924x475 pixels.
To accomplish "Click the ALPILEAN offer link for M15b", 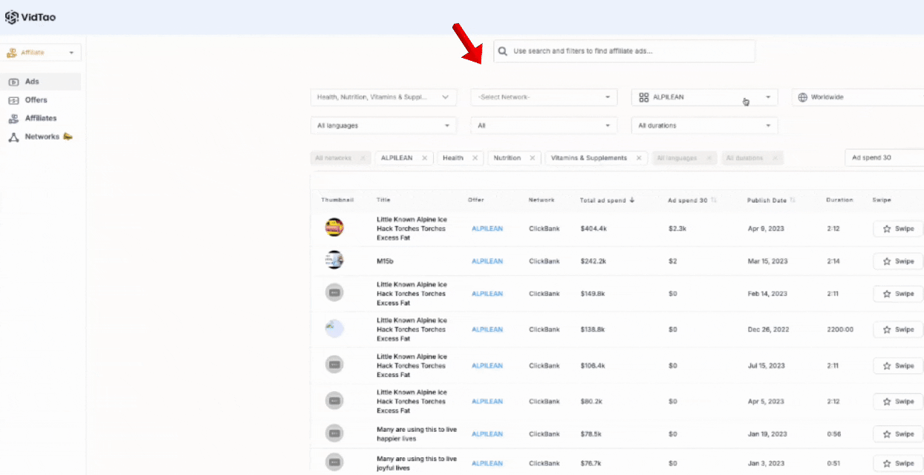I will point(487,261).
